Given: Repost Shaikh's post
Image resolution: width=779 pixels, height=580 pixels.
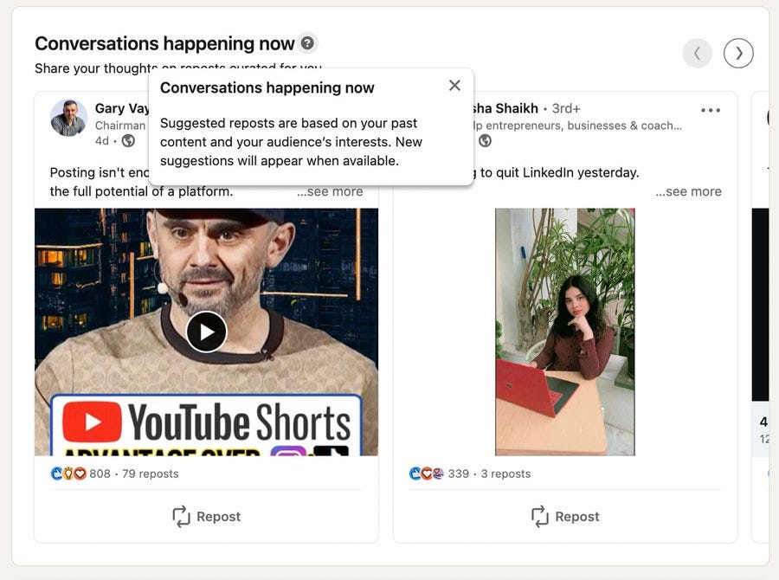Looking at the screenshot, I should pos(565,517).
